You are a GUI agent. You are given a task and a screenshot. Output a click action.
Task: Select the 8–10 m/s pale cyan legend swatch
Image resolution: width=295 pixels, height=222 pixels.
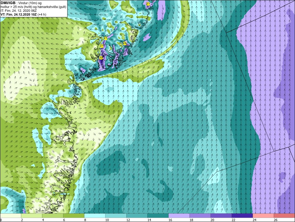click(x=95, y=216)
